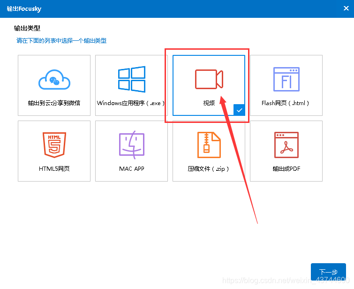Click the Flash网页 (.html) label

(x=285, y=103)
